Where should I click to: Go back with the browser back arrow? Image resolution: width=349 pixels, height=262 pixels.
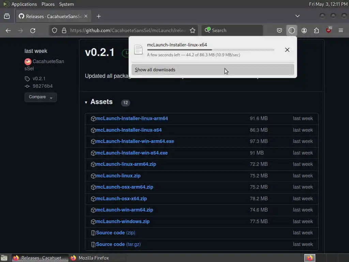click(8, 30)
